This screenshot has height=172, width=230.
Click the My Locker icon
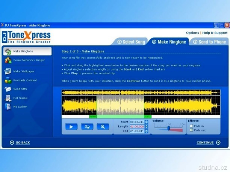pos(8,107)
